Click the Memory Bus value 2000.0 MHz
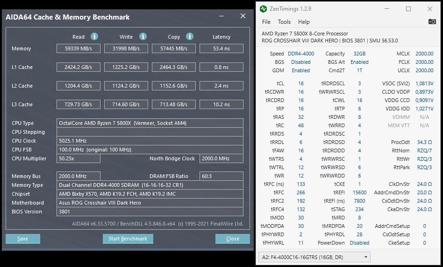Screen dimensions: 443x267 (x=78, y=176)
